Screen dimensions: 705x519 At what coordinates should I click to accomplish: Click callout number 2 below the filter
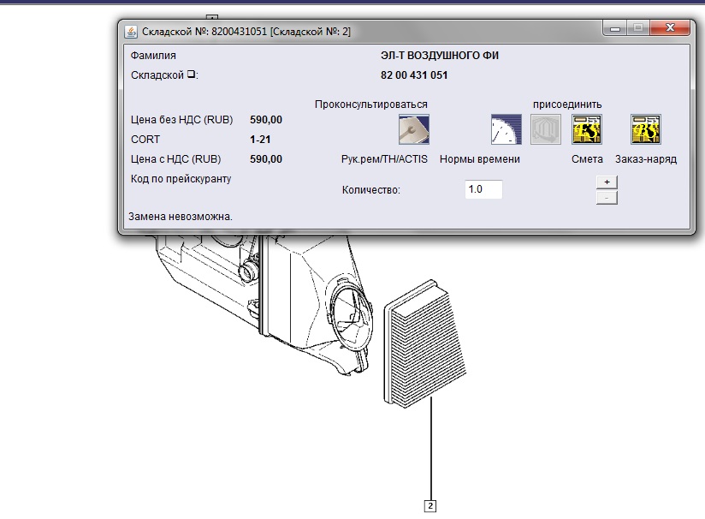tap(430, 505)
